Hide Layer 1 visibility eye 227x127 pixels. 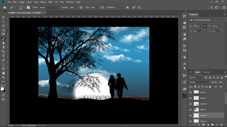point(190,92)
